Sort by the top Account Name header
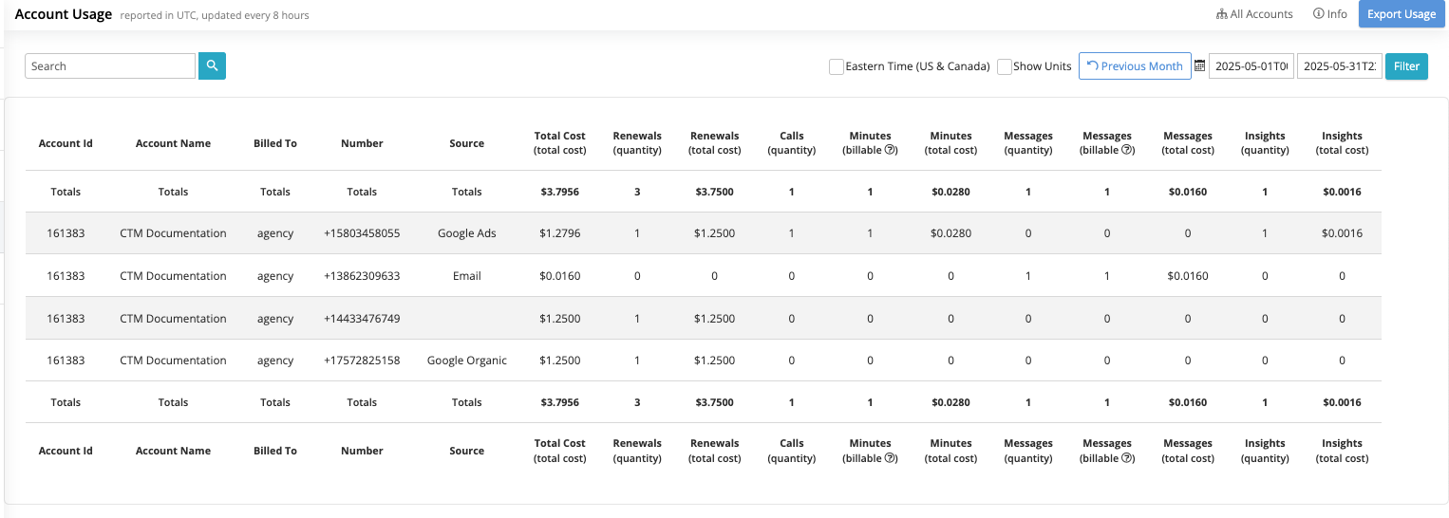 pos(173,143)
